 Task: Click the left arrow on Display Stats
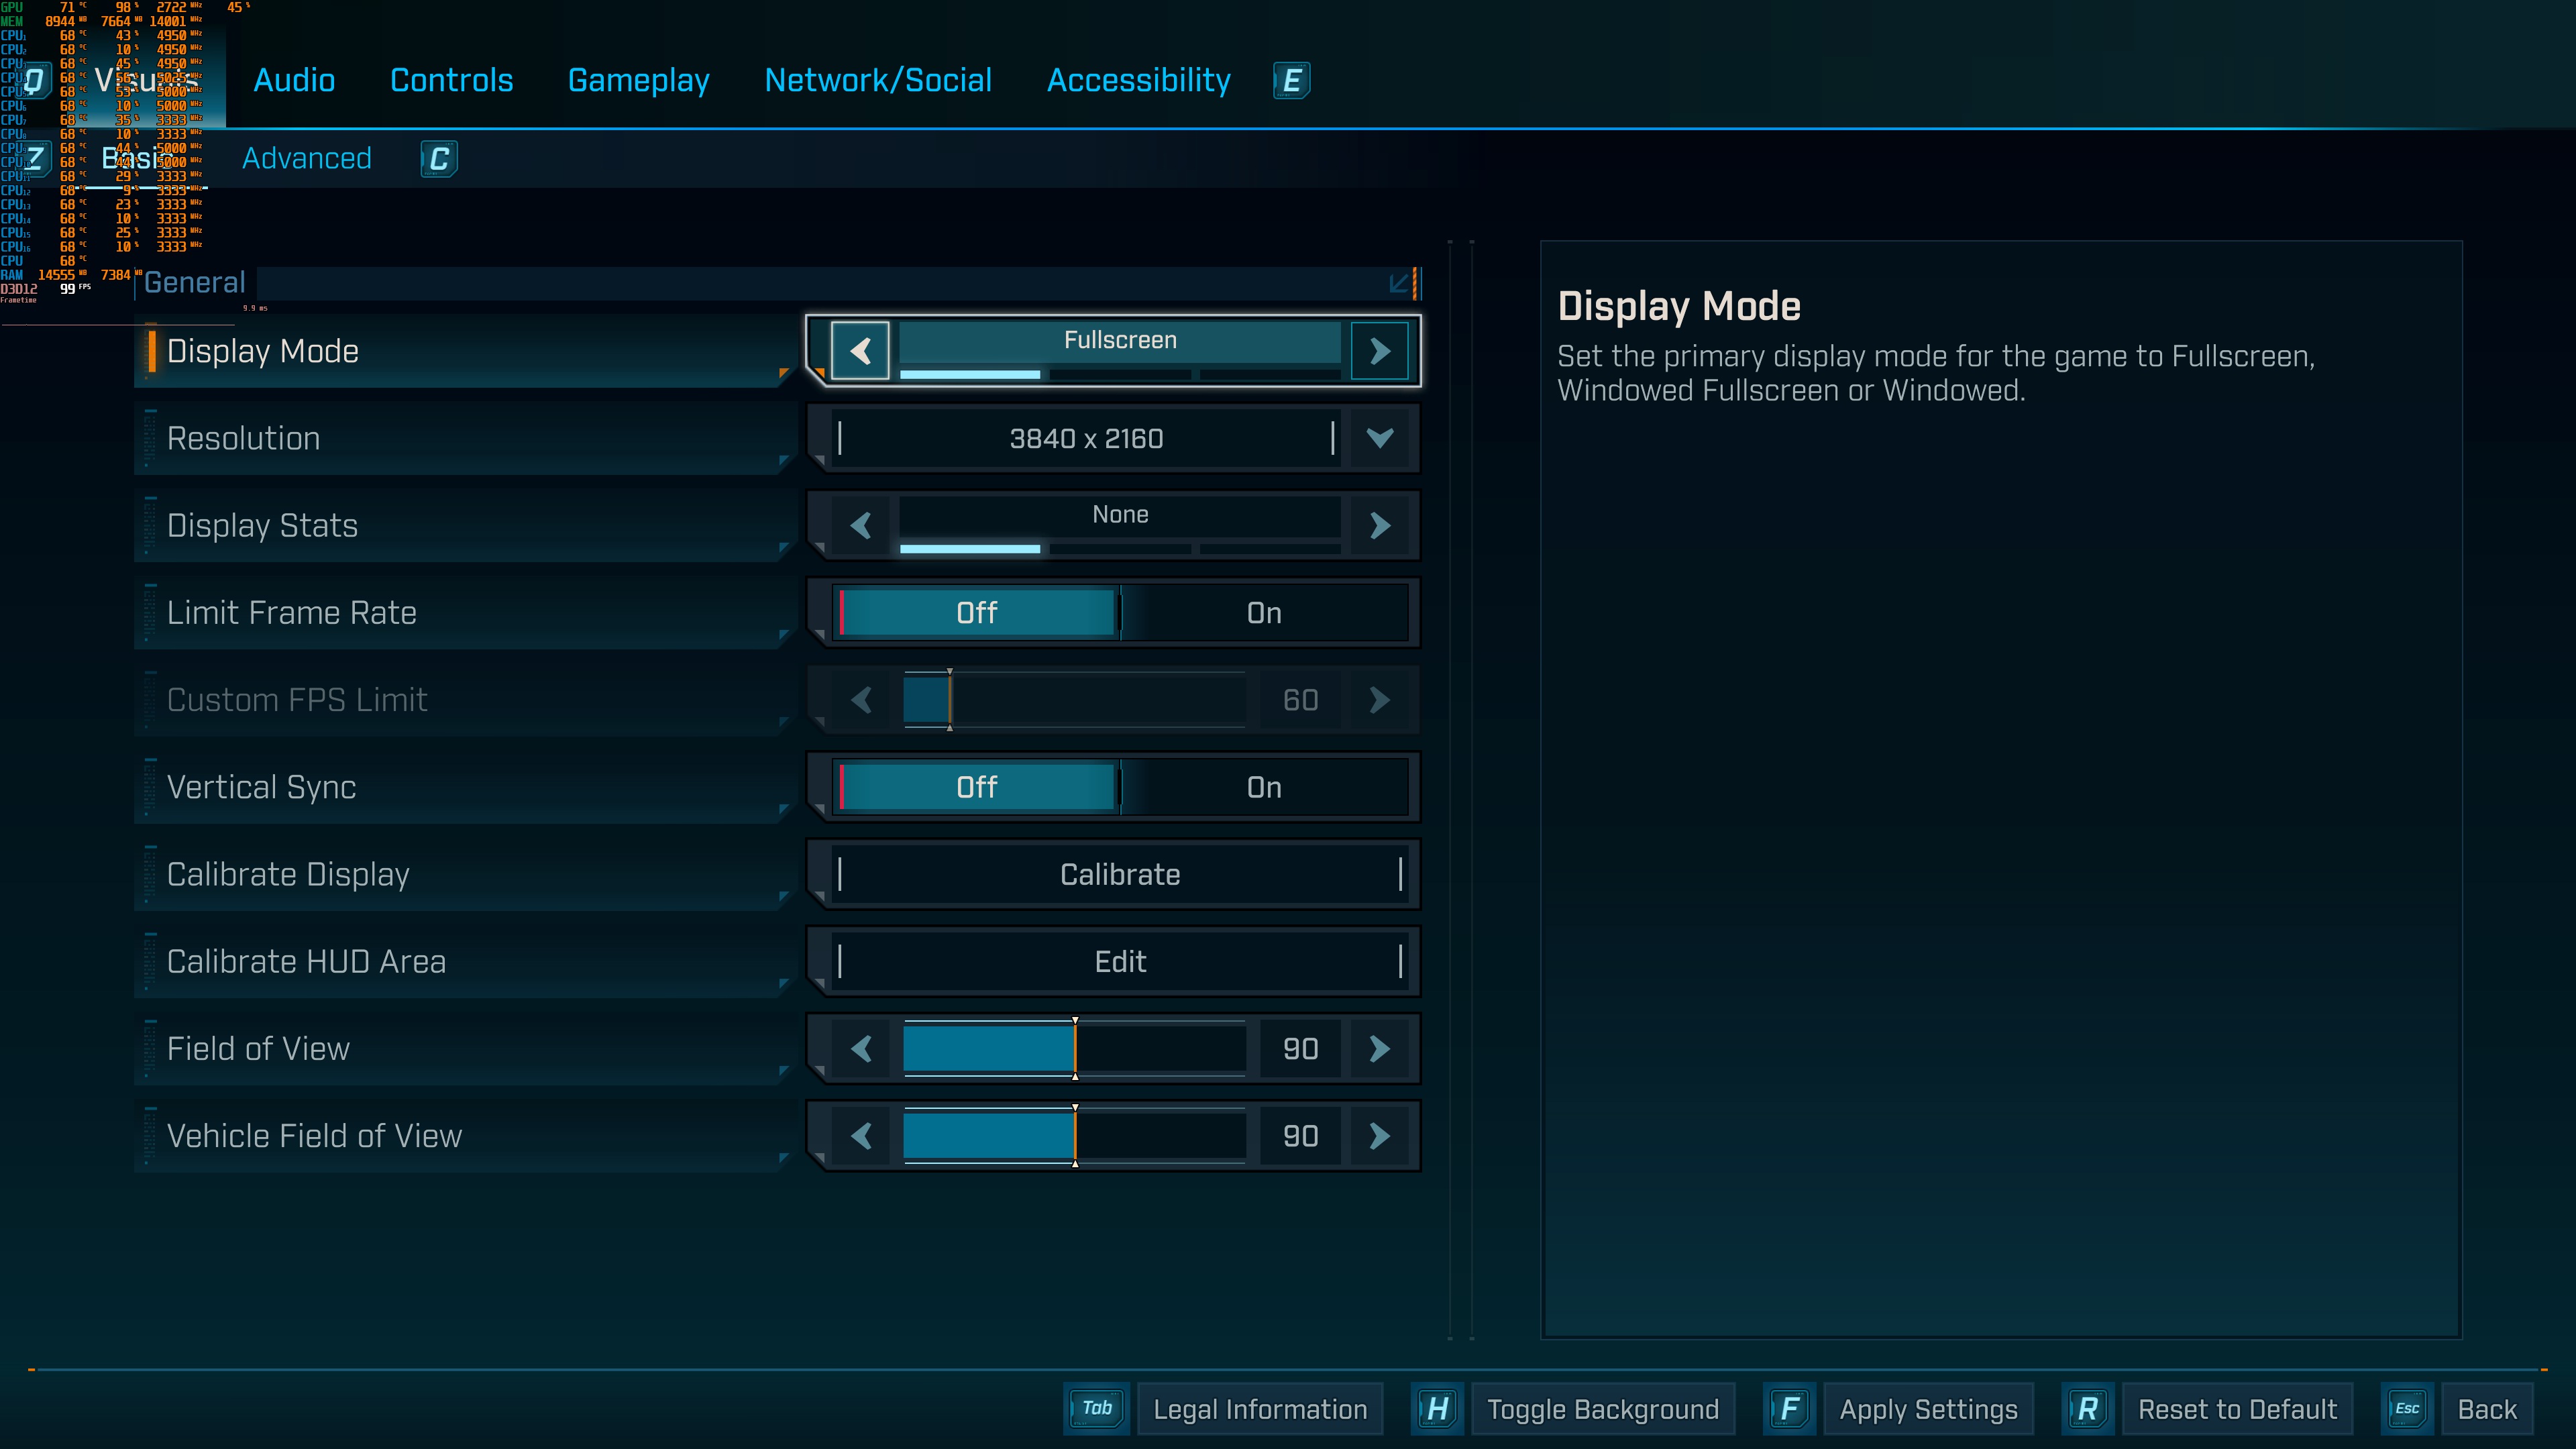(x=860, y=525)
